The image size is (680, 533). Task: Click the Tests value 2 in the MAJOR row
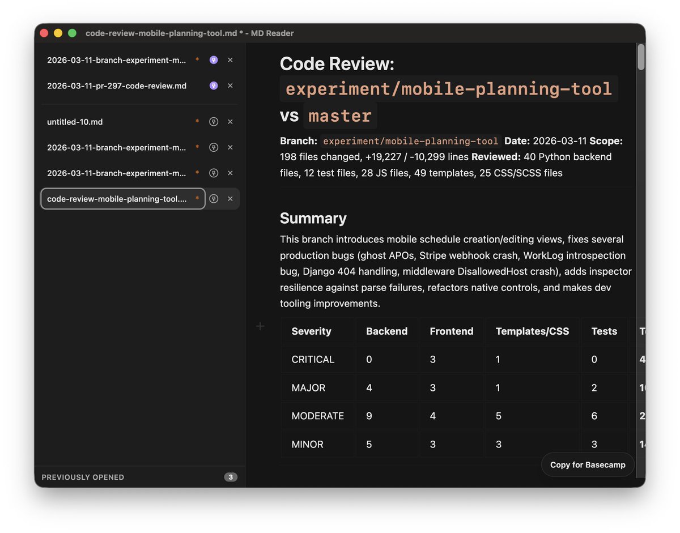(x=594, y=388)
